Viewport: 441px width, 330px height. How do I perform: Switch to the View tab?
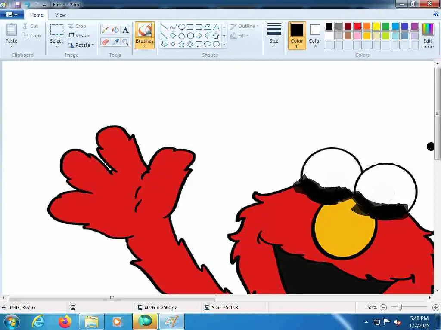pyautogui.click(x=60, y=15)
